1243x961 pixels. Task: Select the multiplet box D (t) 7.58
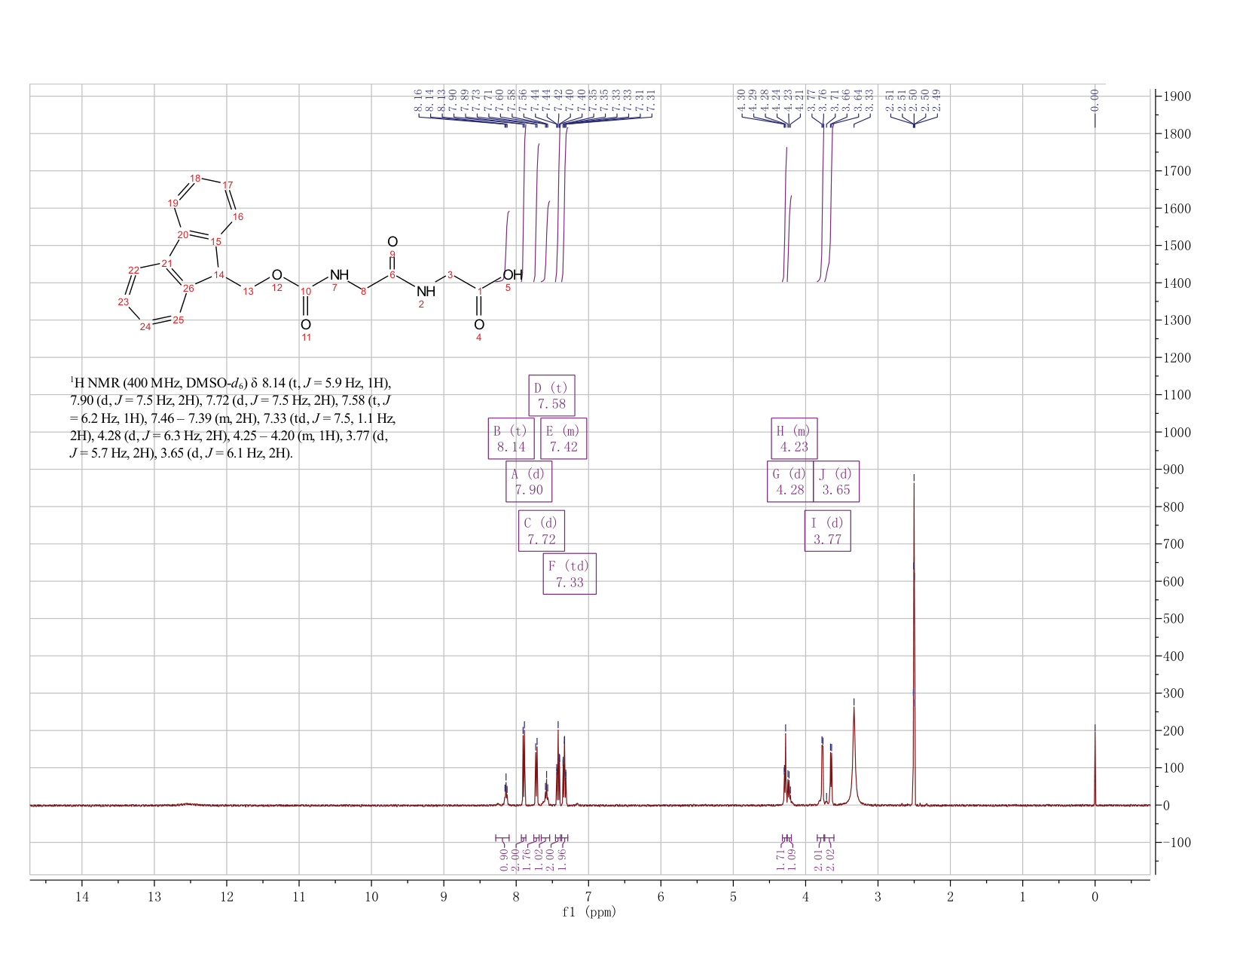pos(551,396)
